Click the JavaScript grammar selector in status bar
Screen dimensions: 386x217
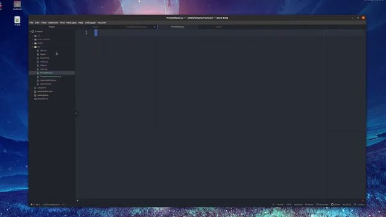(298, 204)
